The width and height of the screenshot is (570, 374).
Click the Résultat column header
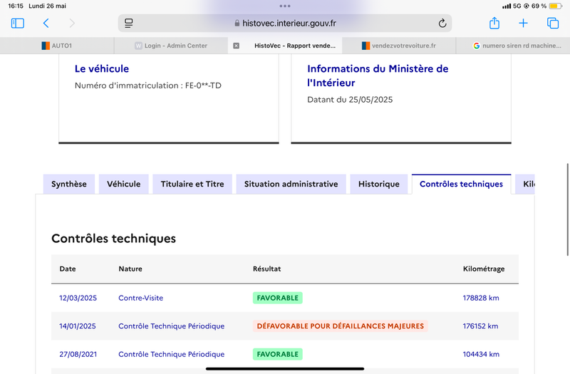tap(266, 269)
